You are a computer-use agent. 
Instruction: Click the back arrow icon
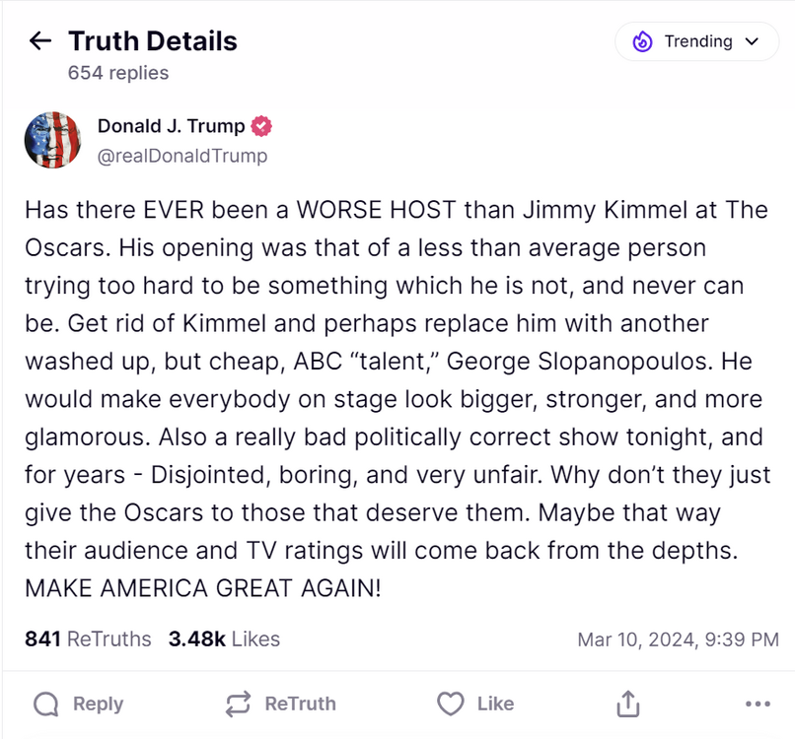pyautogui.click(x=40, y=41)
